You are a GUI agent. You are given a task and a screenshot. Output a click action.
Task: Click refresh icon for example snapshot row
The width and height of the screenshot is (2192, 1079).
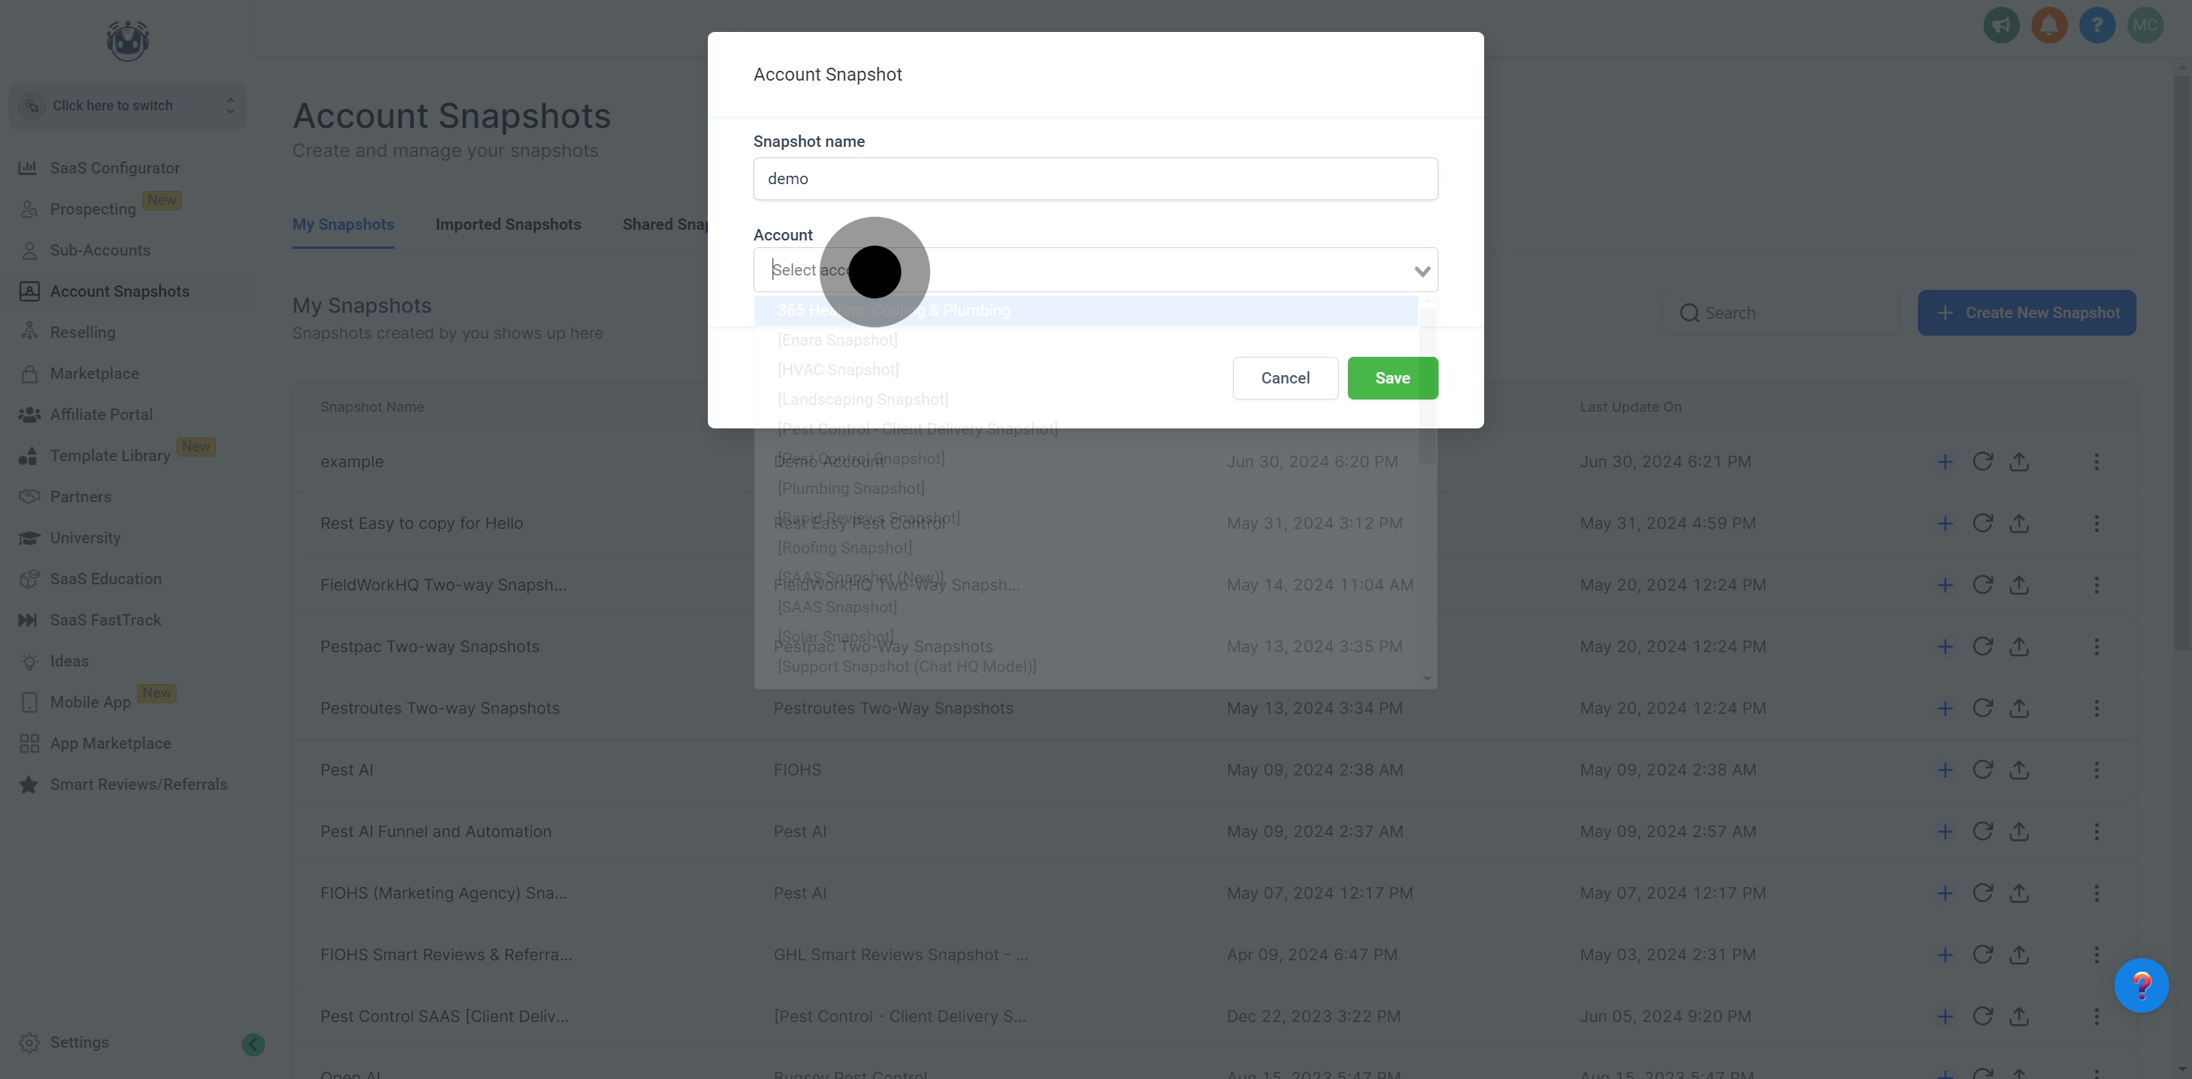coord(1982,462)
